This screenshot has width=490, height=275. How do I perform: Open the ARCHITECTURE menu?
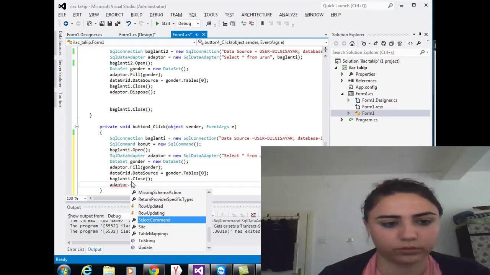(256, 15)
